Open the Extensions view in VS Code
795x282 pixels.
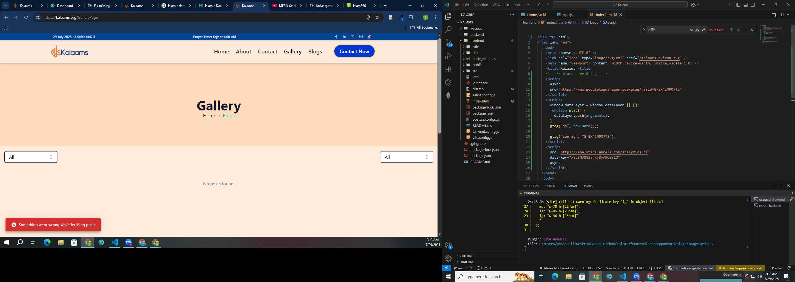point(448,69)
